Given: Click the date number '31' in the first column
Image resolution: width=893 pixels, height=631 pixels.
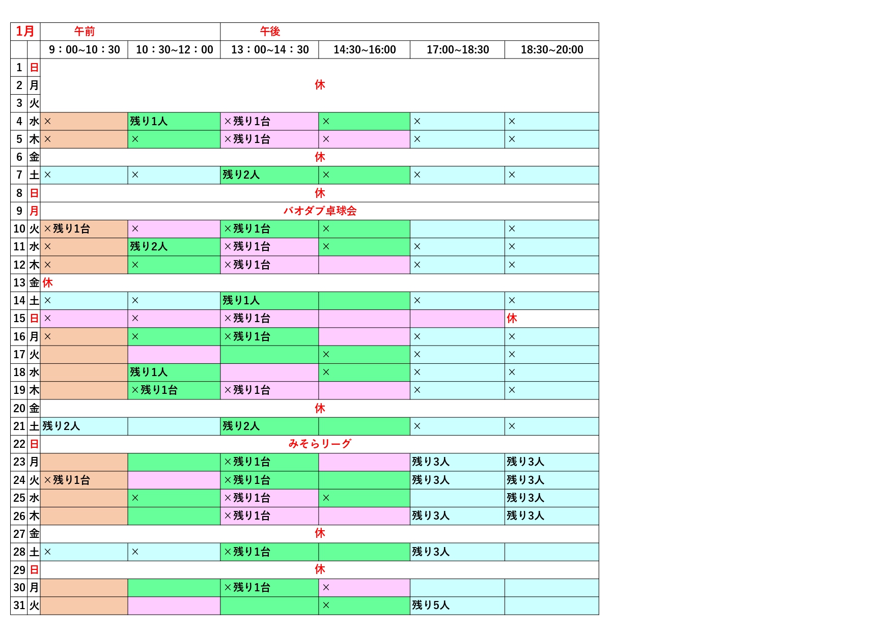Looking at the screenshot, I should (x=19, y=606).
